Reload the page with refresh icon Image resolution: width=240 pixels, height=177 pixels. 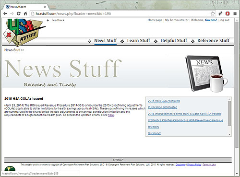19,13
